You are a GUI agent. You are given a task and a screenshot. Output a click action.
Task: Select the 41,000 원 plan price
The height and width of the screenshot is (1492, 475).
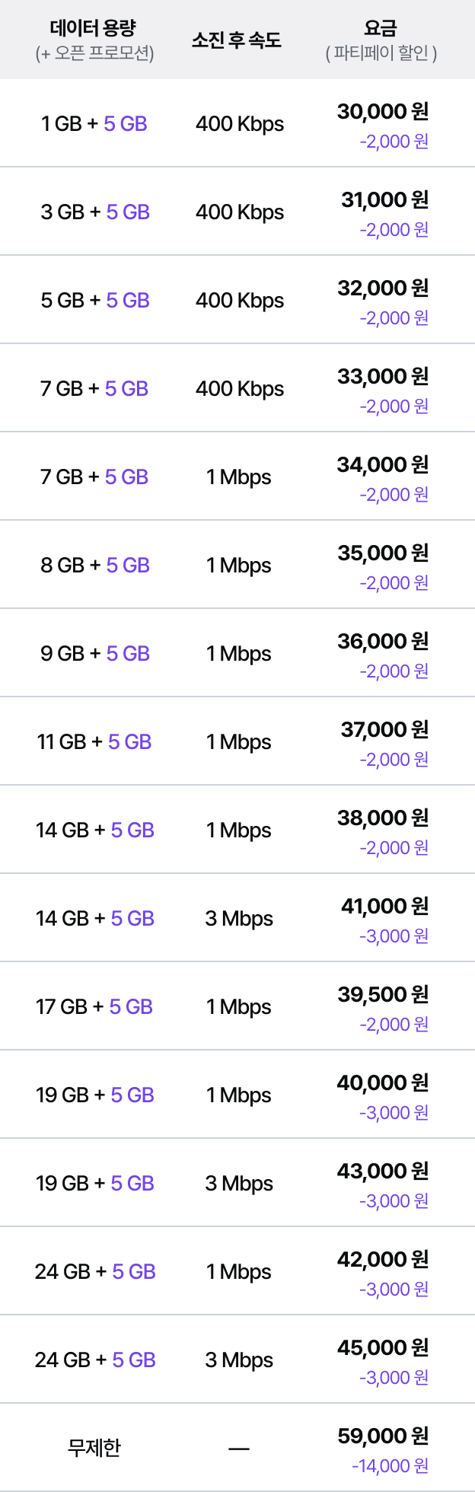(x=385, y=907)
